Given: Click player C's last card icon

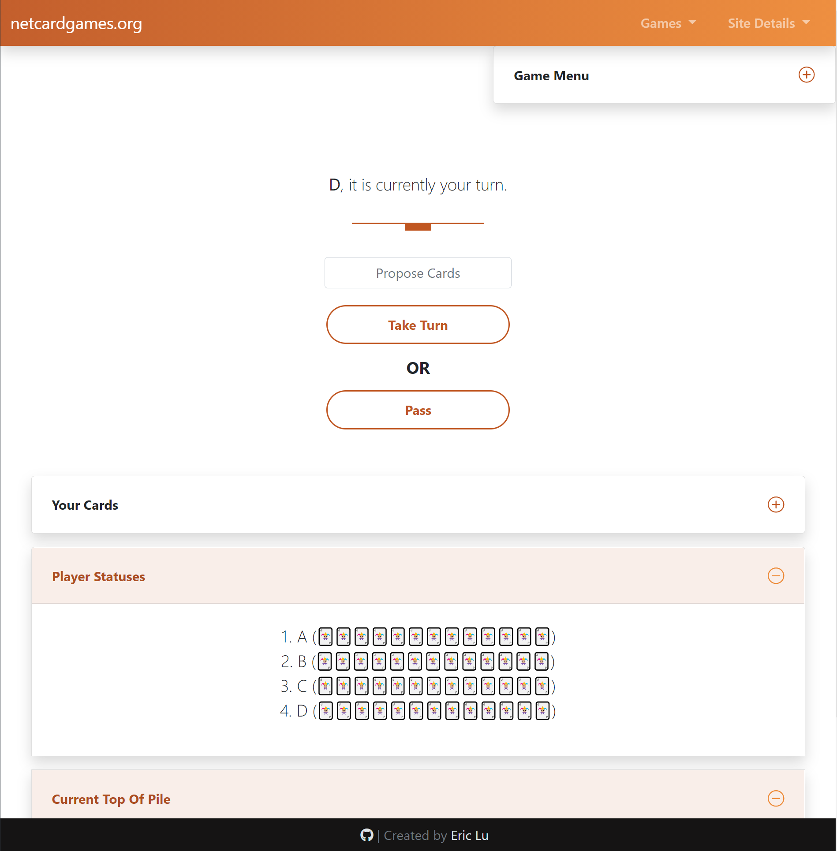Looking at the screenshot, I should click(x=542, y=686).
